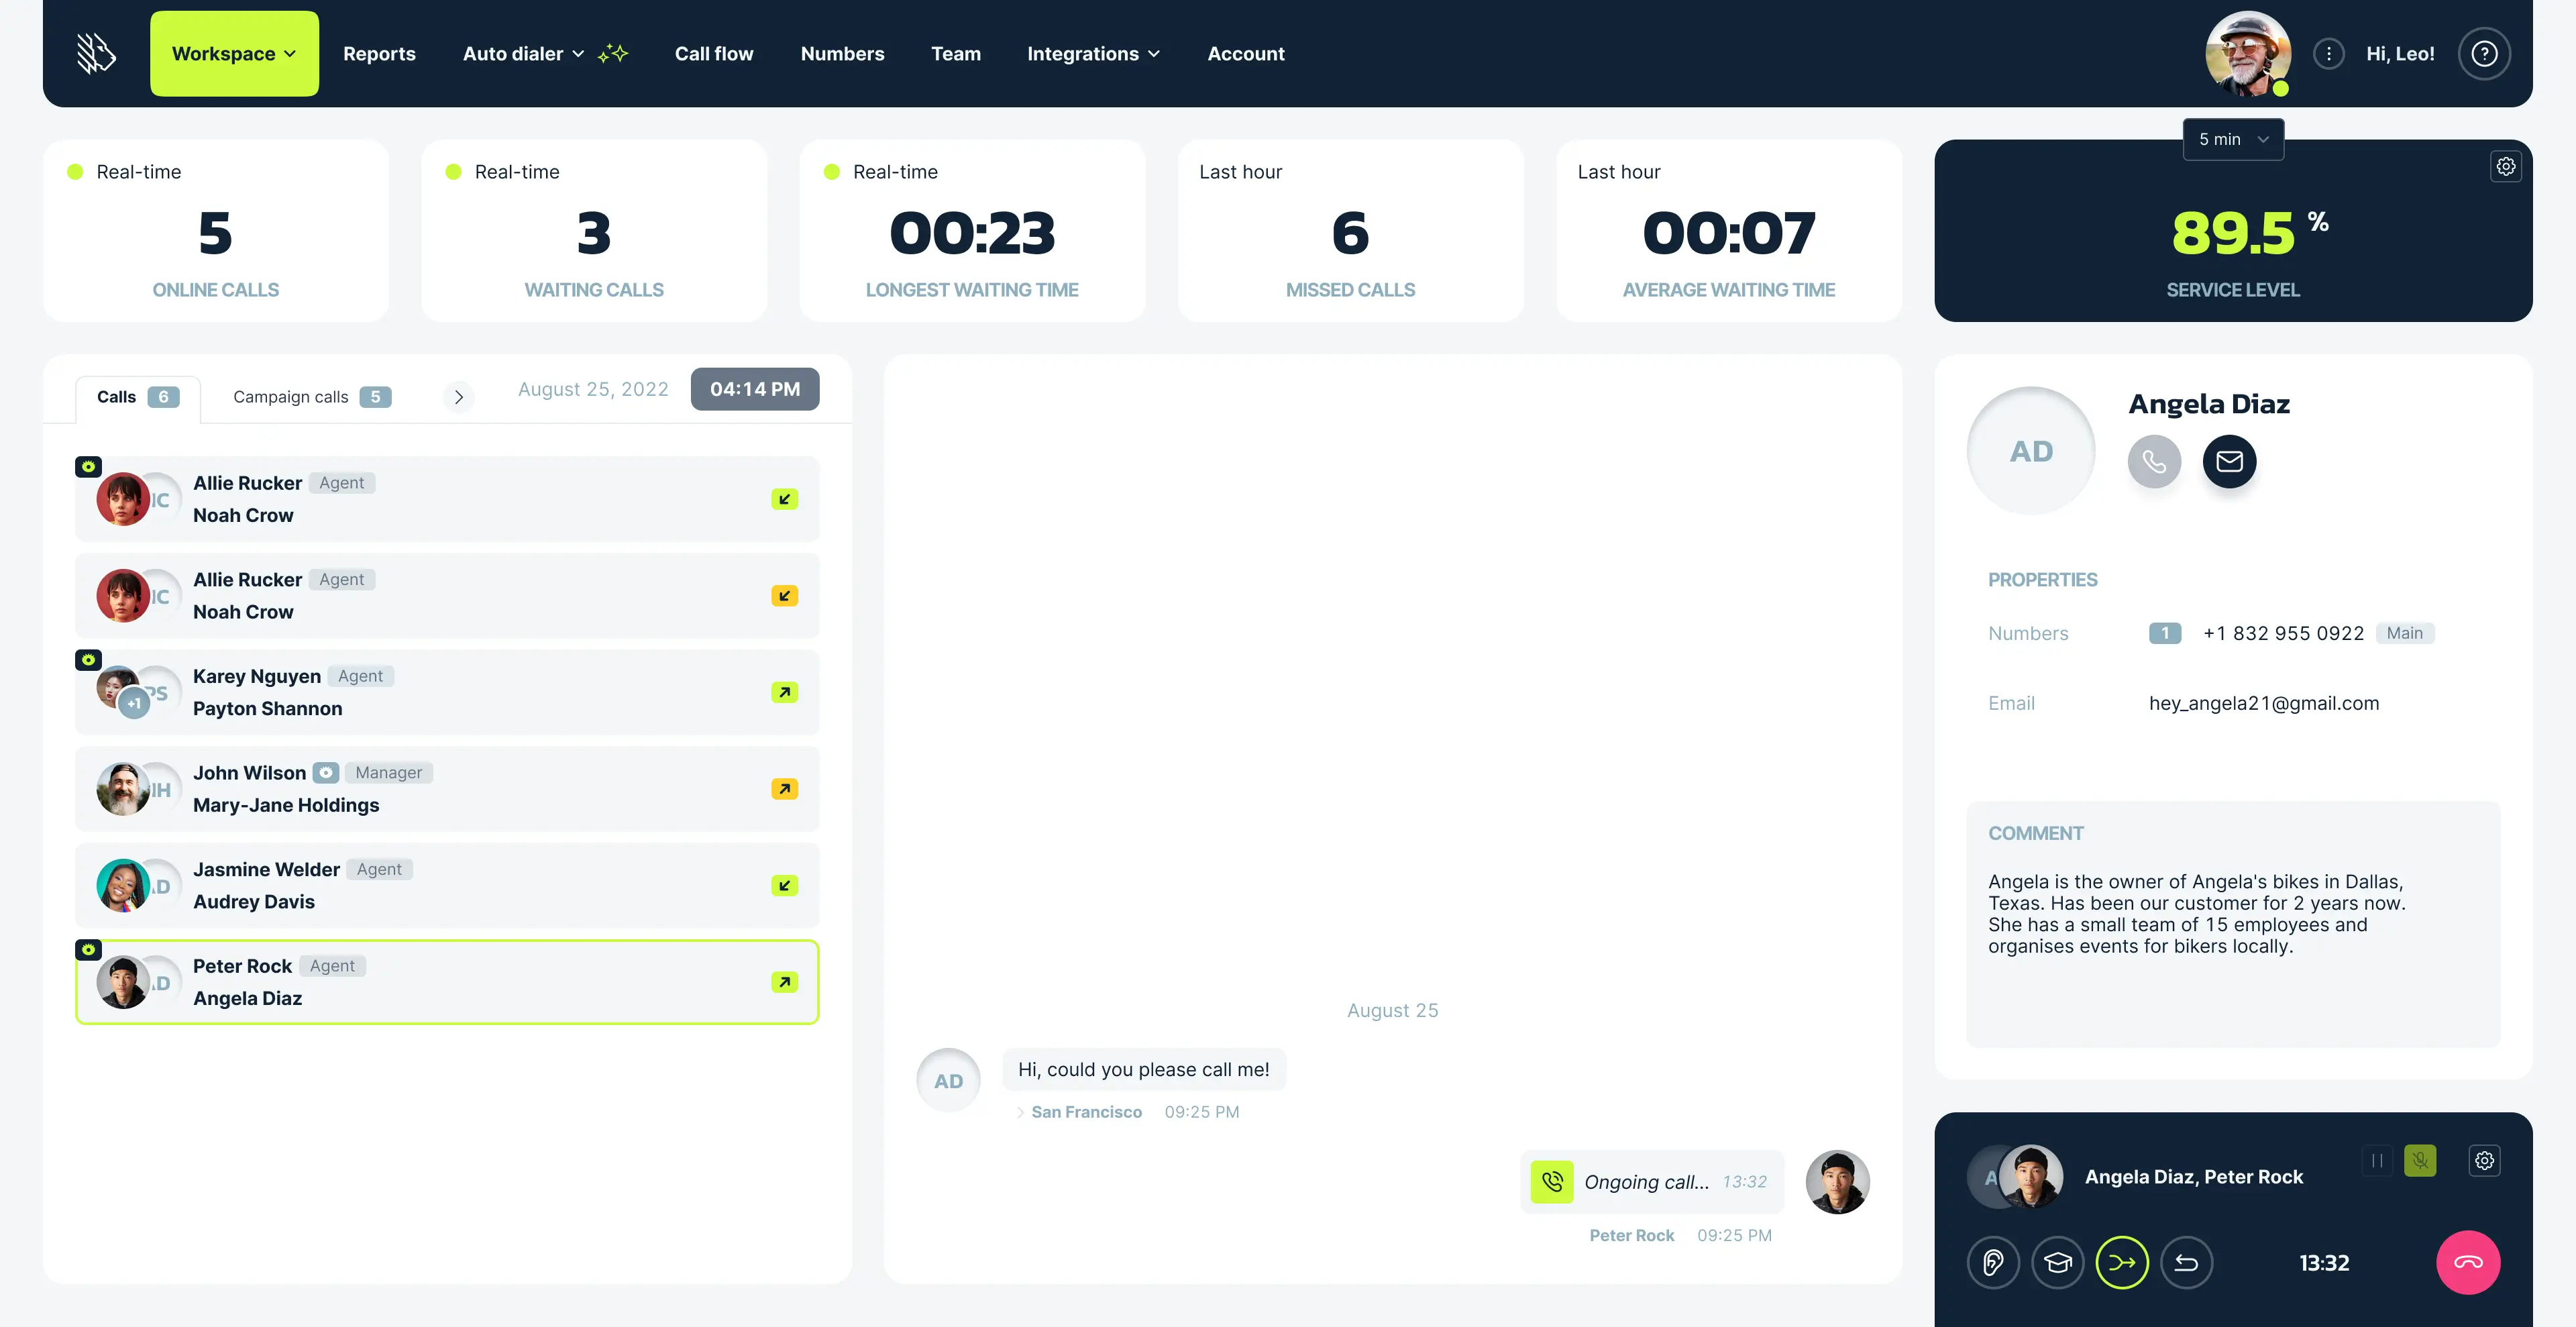2576x1327 pixels.
Task: Open the Missed Calls card
Action: tap(1350, 231)
